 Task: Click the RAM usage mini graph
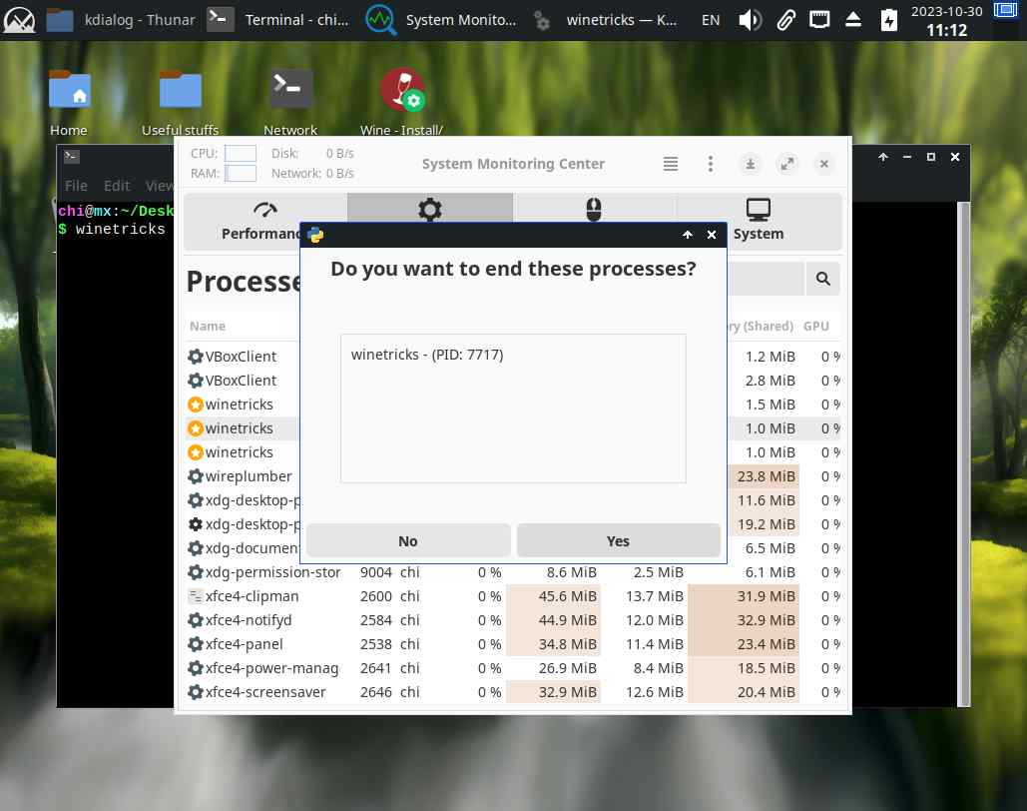point(241,173)
